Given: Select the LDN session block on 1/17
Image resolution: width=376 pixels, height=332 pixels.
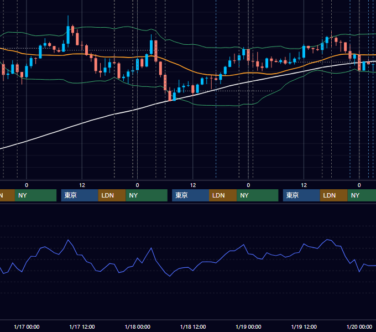Looking at the screenshot, I should [x=112, y=195].
